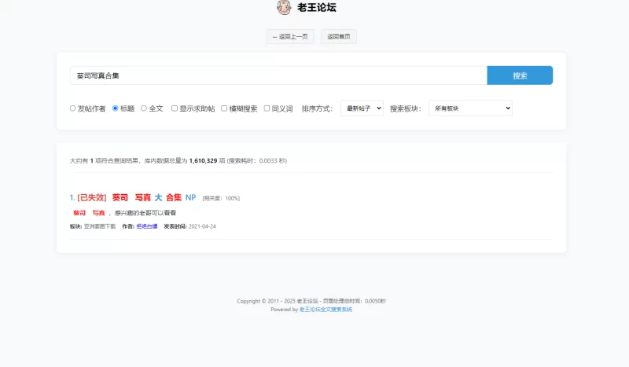Focus the search keyword input field
629x367 pixels.
[278, 75]
